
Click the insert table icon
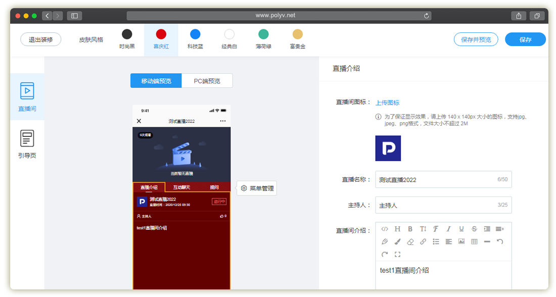pyautogui.click(x=474, y=241)
